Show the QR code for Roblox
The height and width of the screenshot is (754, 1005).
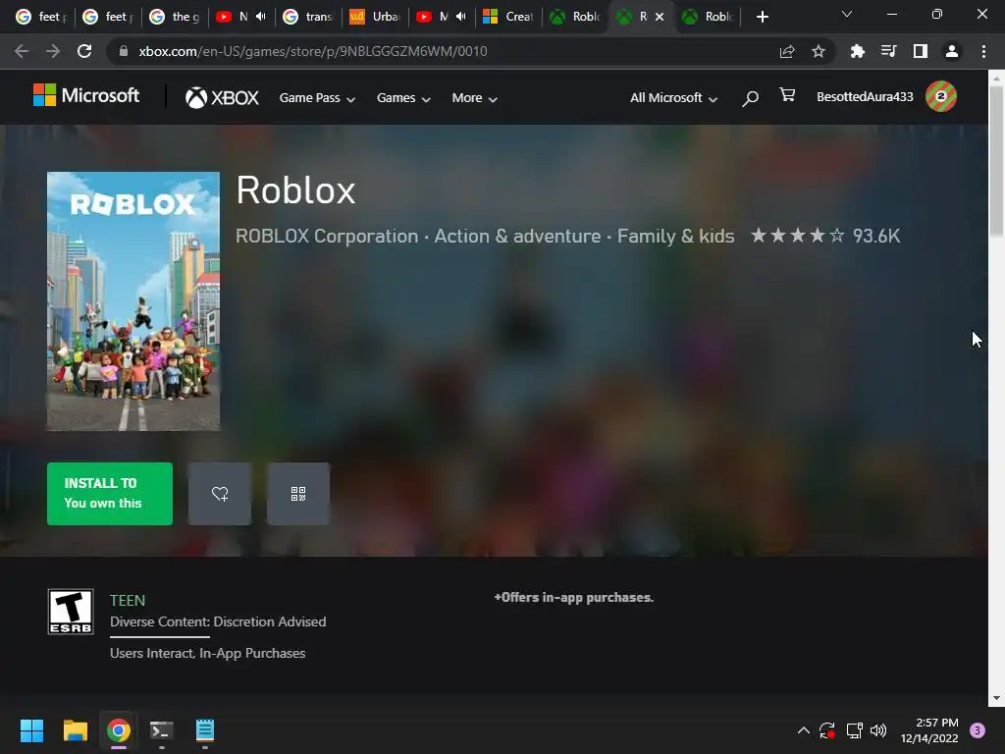click(298, 494)
